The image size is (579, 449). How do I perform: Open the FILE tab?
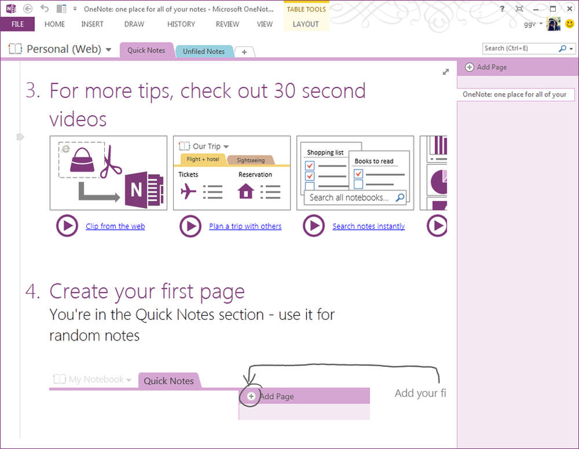click(x=17, y=24)
